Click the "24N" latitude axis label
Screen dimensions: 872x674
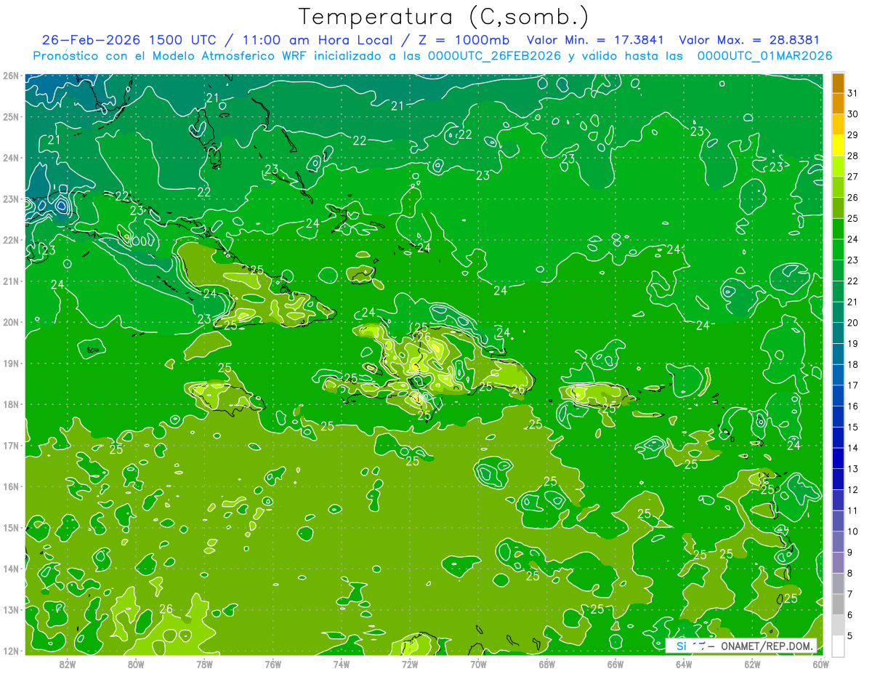click(11, 158)
